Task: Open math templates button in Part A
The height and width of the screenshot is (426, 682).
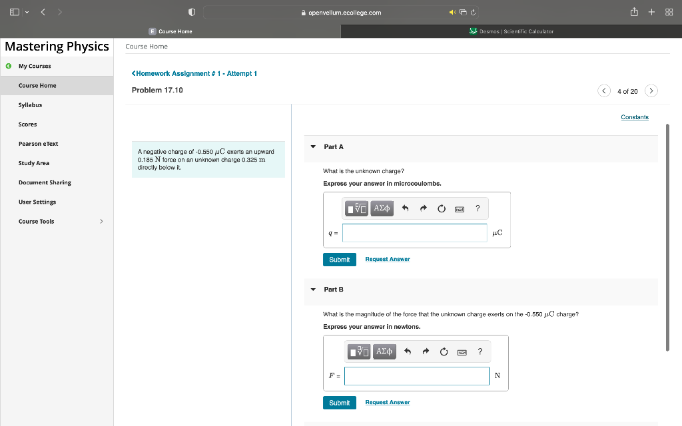Action: pyautogui.click(x=358, y=208)
